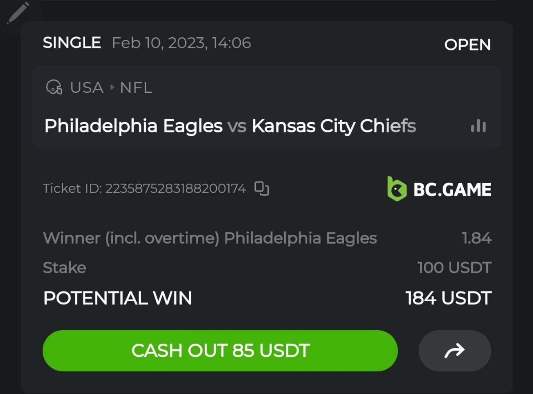Click the 100 USDT stake amount
The height and width of the screenshot is (394, 533).
pos(454,268)
